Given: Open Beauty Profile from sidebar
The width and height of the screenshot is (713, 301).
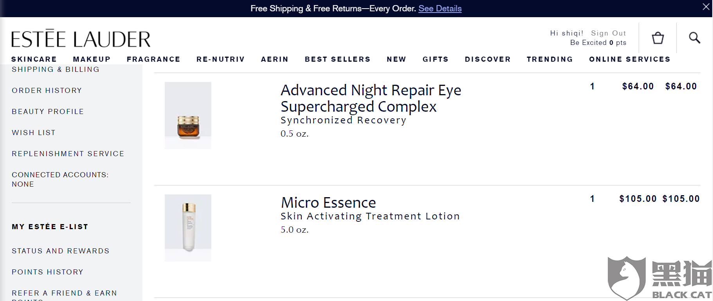Looking at the screenshot, I should click(48, 112).
